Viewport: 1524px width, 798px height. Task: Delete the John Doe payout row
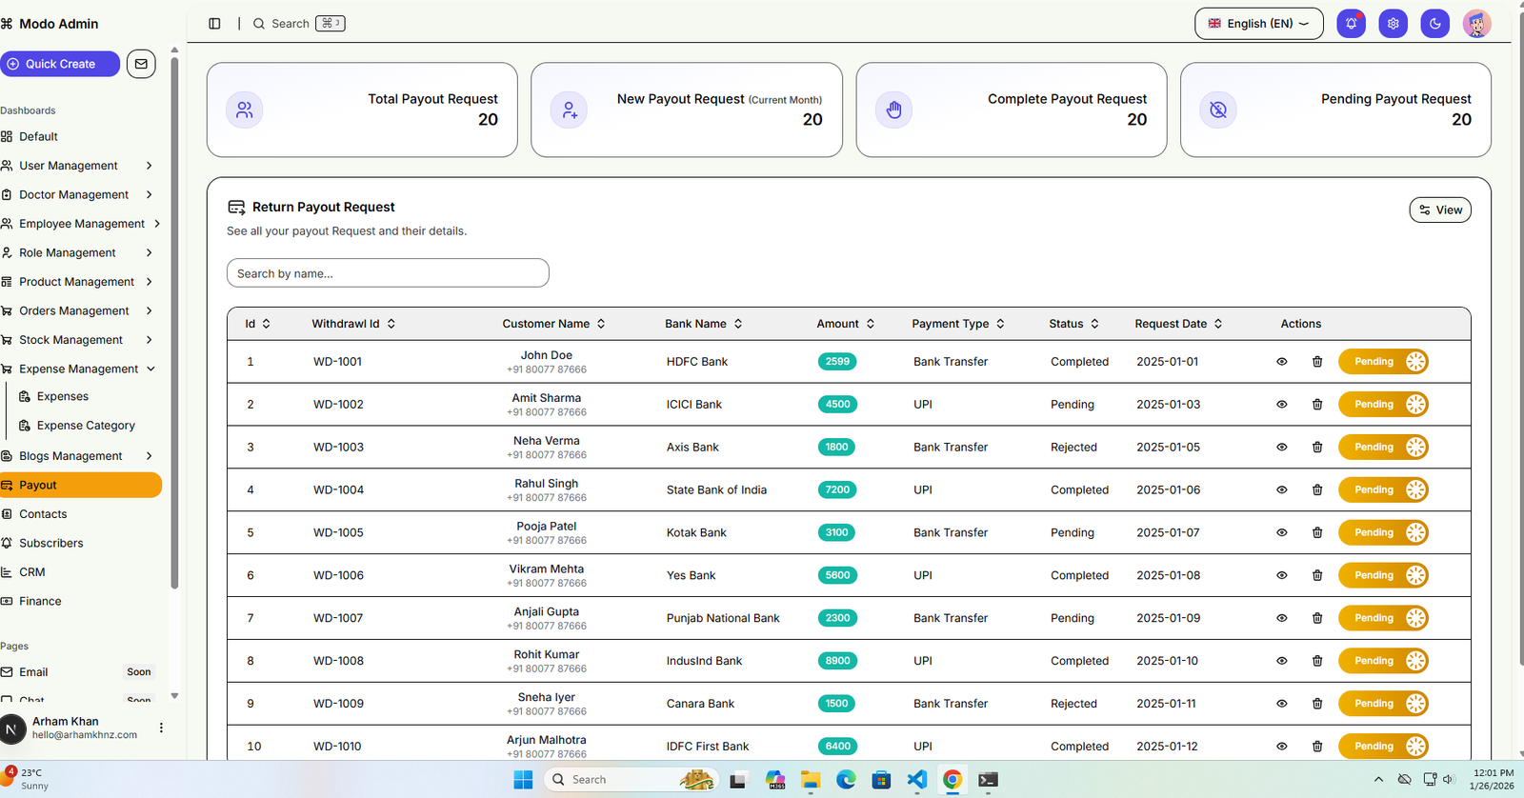(1317, 362)
